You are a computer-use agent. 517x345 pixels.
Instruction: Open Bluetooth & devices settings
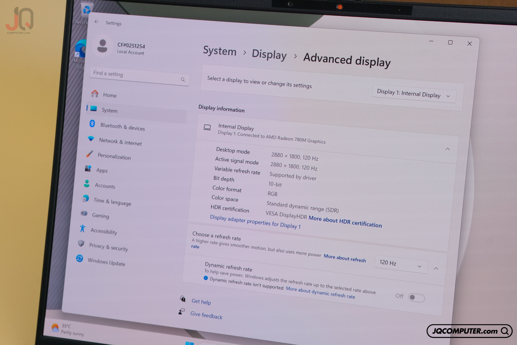(123, 127)
